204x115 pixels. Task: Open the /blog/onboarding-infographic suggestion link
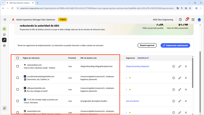point(138,66)
